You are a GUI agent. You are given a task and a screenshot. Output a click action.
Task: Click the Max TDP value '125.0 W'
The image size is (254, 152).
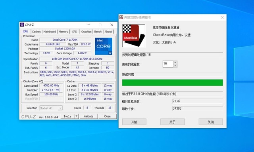click(85, 44)
